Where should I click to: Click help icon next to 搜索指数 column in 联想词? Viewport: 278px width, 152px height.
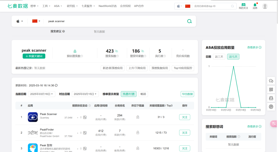(x=239, y=137)
